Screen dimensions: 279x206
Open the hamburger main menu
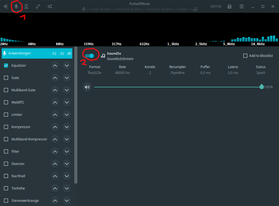point(242,6)
